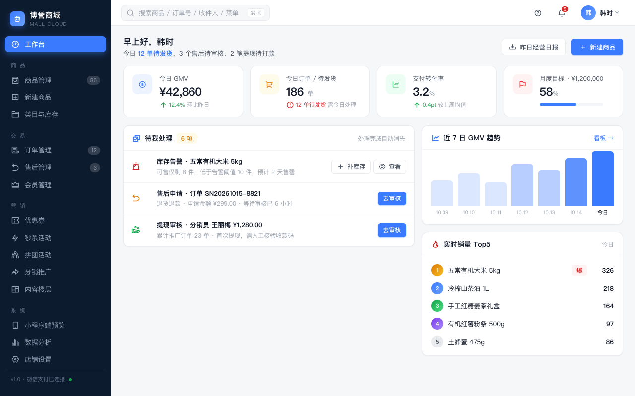Open 商品管理 in the sidebar

[x=56, y=80]
